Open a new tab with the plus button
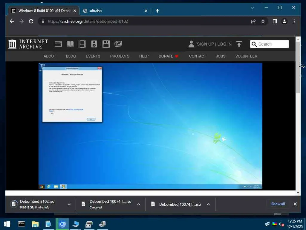 click(x=157, y=11)
